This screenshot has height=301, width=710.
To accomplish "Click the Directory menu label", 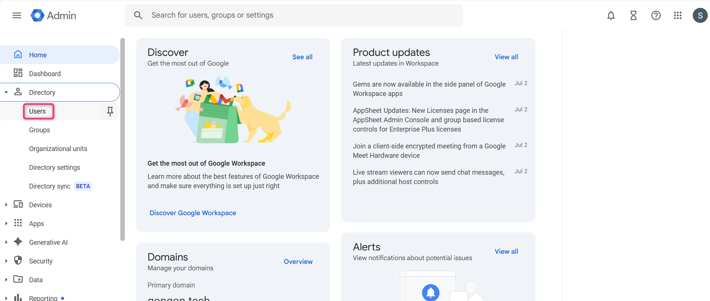I will click(x=42, y=93).
